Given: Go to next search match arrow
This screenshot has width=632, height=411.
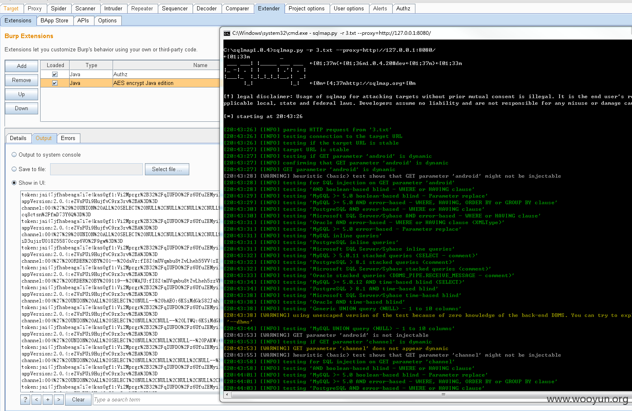Looking at the screenshot, I should pyautogui.click(x=59, y=399).
